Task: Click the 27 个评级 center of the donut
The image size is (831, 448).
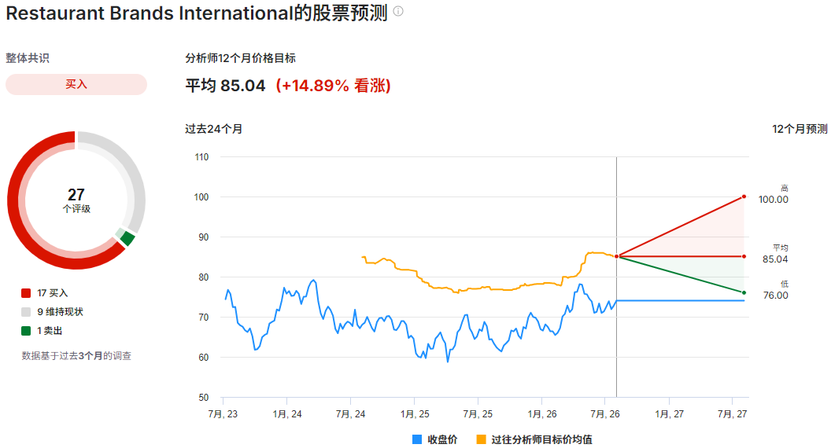Action: [x=76, y=200]
